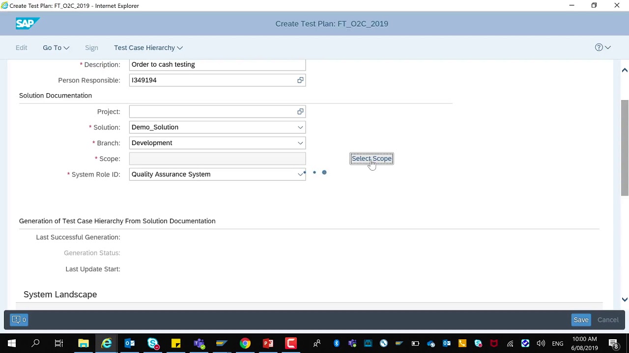Viewport: 629px width, 353px height.
Task: Click the page vertical scrollbar thumb
Action: pyautogui.click(x=625, y=148)
